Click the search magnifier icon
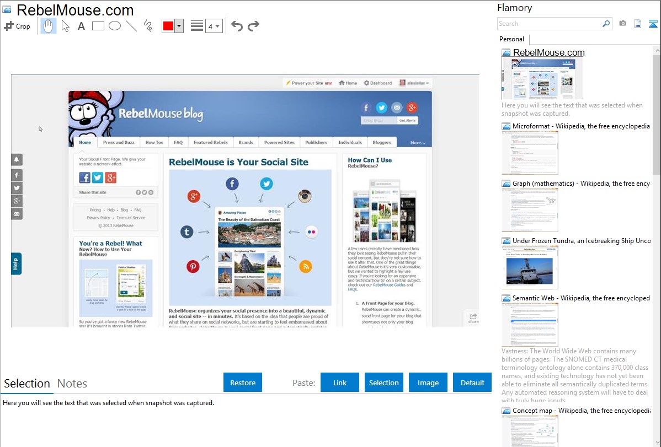Viewport: 661px width, 447px height. coord(606,24)
